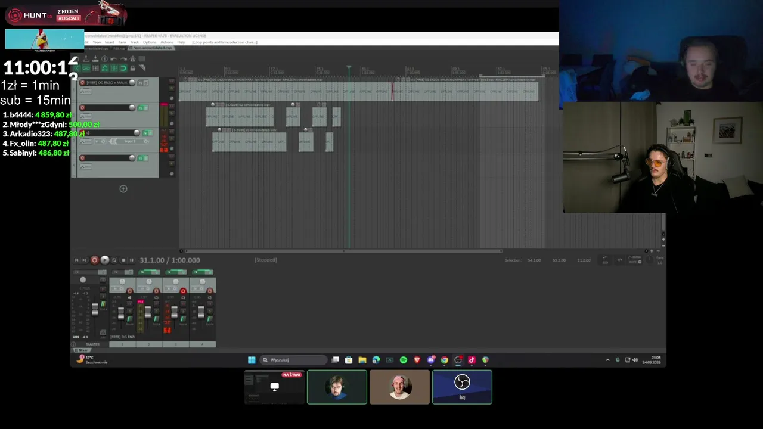763x429 pixels.
Task: Open Google Chrome from the taskbar
Action: point(445,360)
